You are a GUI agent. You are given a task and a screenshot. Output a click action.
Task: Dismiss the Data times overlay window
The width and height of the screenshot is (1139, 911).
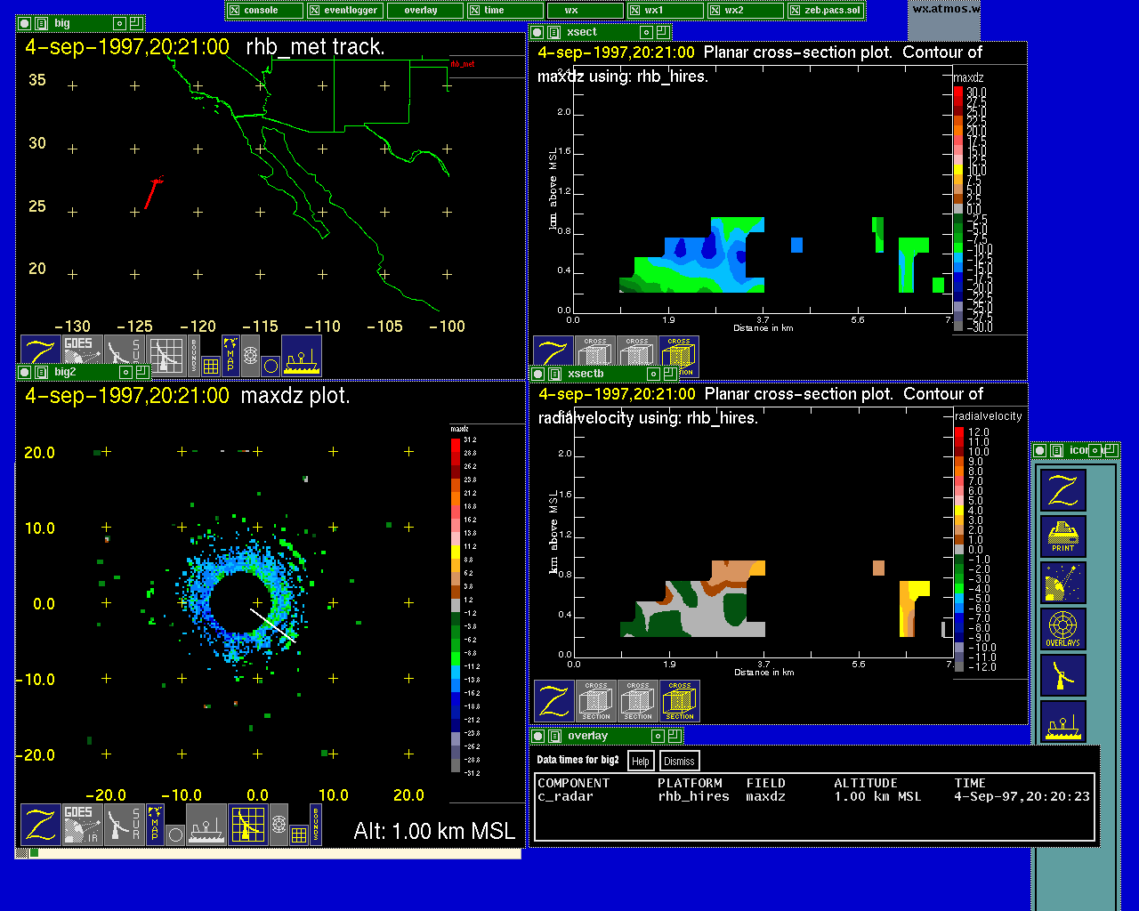coord(679,761)
